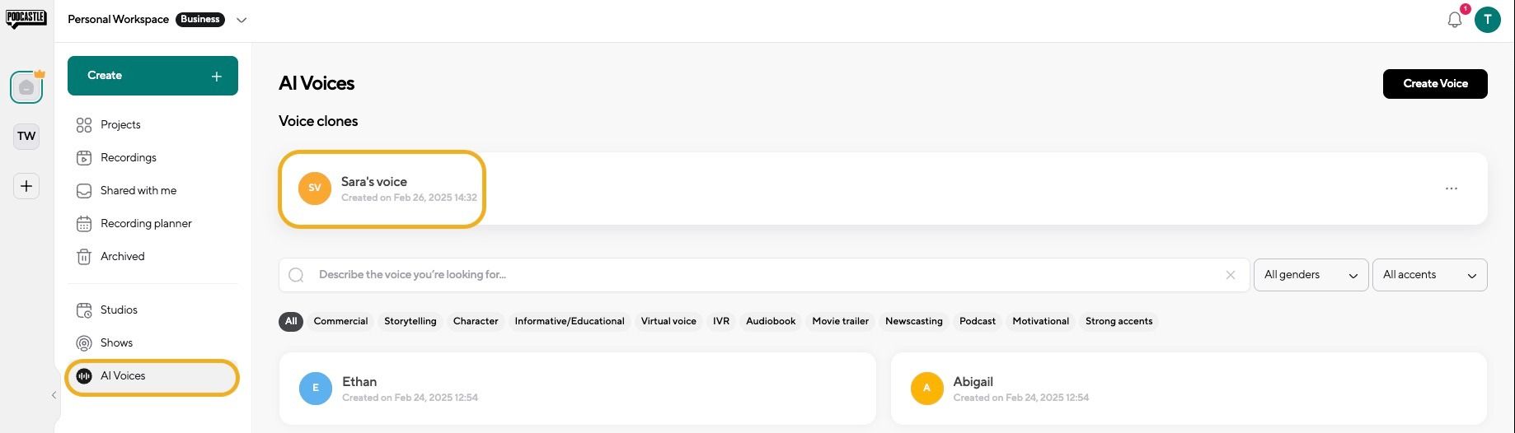The image size is (1515, 433).
Task: Click the notifications bell icon
Action: 1454,20
